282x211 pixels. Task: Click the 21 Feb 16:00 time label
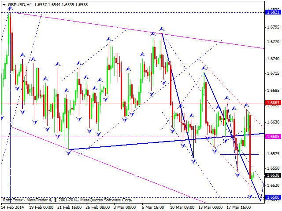coord(70,207)
